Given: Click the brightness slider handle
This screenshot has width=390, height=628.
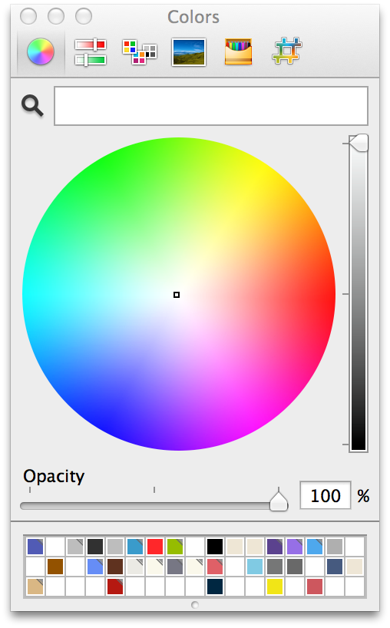Looking at the screenshot, I should coord(359,143).
